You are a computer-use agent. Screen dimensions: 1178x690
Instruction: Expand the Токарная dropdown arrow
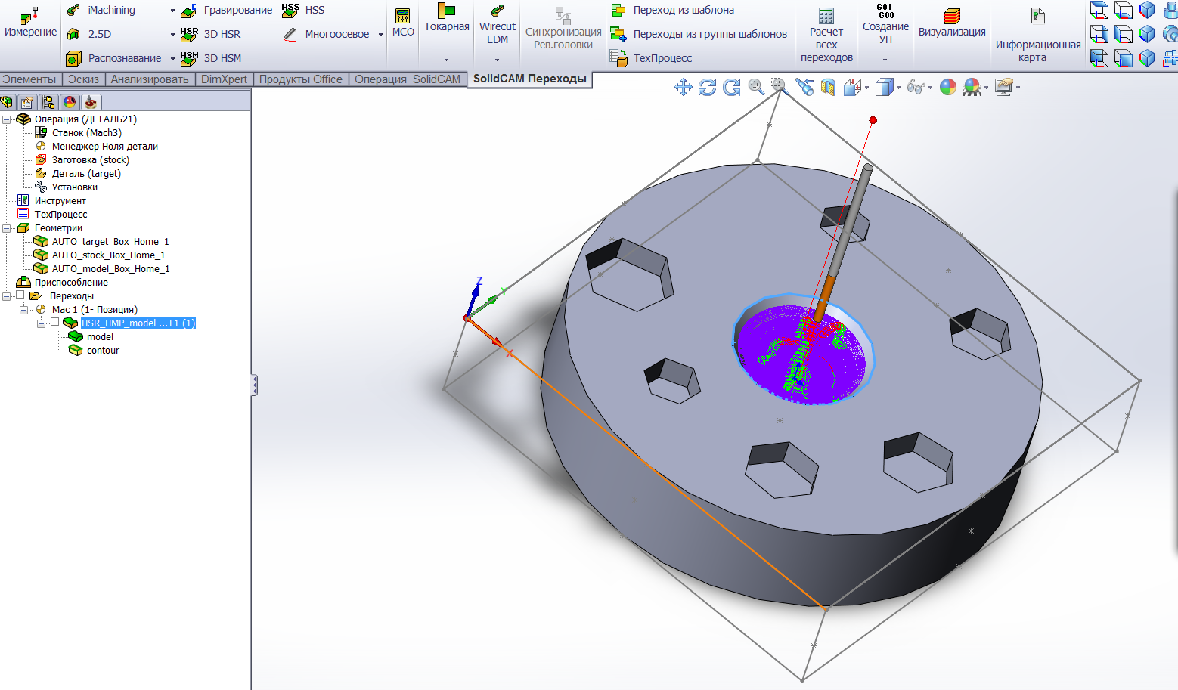click(446, 60)
